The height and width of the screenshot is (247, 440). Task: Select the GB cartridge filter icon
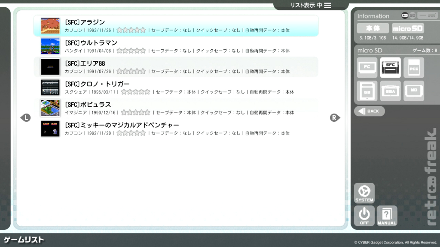367,91
